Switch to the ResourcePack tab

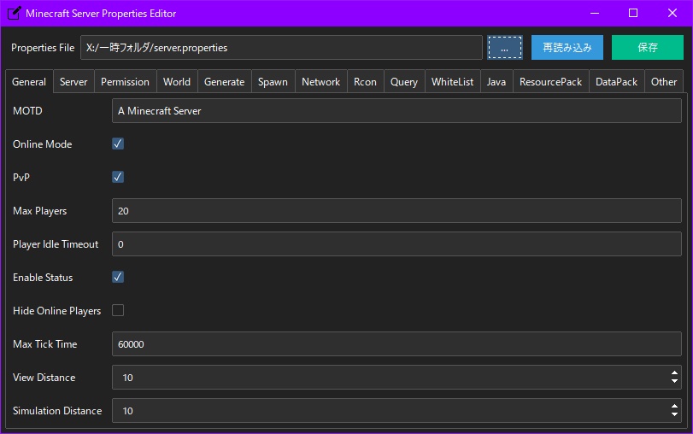point(550,82)
